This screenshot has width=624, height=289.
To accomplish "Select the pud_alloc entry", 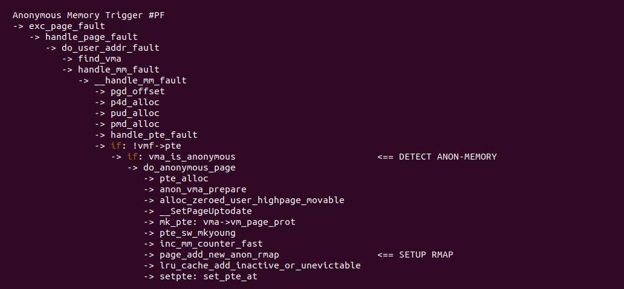I will click(135, 113).
